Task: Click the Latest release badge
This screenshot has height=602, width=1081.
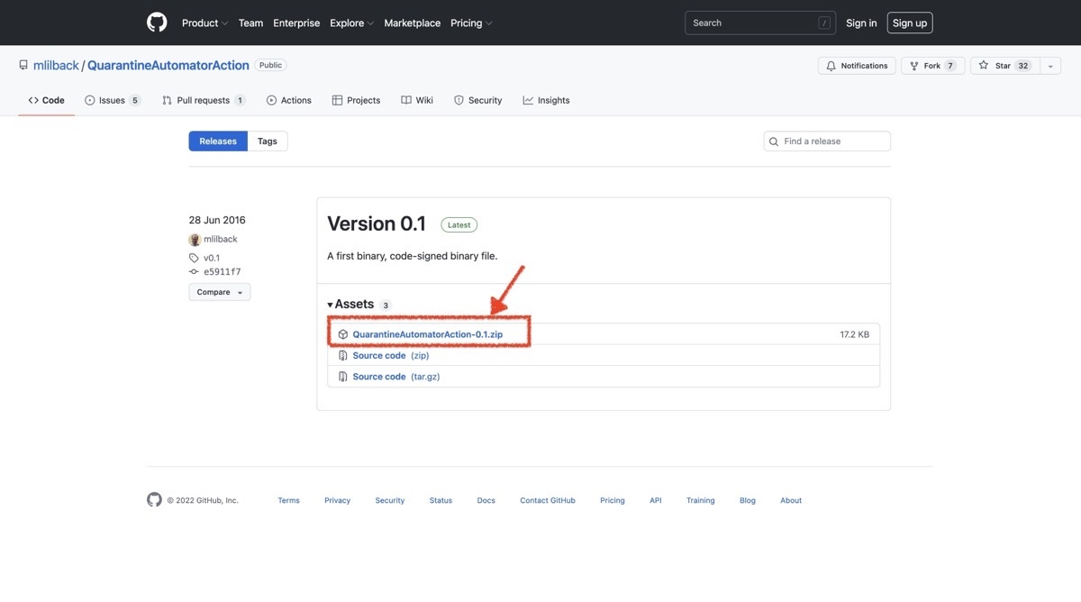Action: [459, 224]
